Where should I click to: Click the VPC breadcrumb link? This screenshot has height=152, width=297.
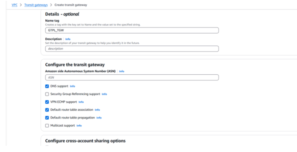(15, 5)
